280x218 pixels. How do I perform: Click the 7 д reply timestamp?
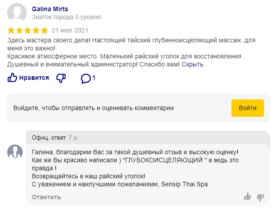click(73, 137)
